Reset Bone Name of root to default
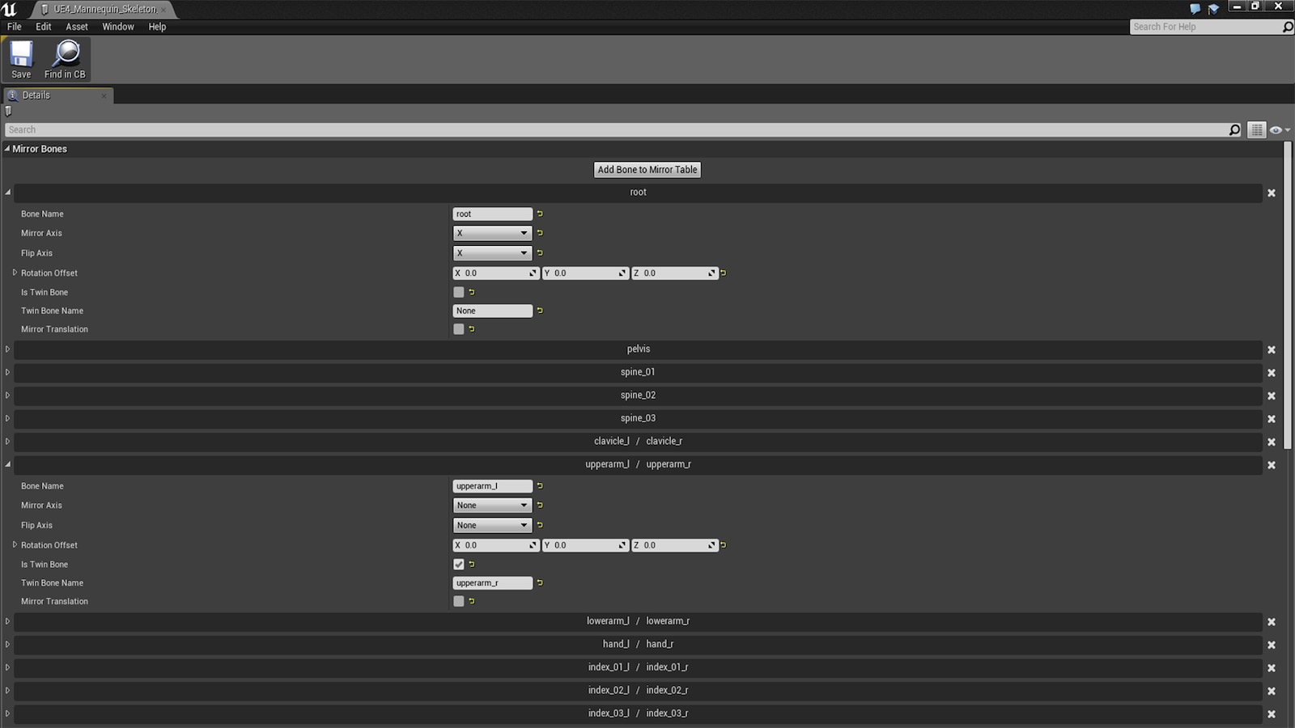The height and width of the screenshot is (728, 1295). click(x=539, y=214)
